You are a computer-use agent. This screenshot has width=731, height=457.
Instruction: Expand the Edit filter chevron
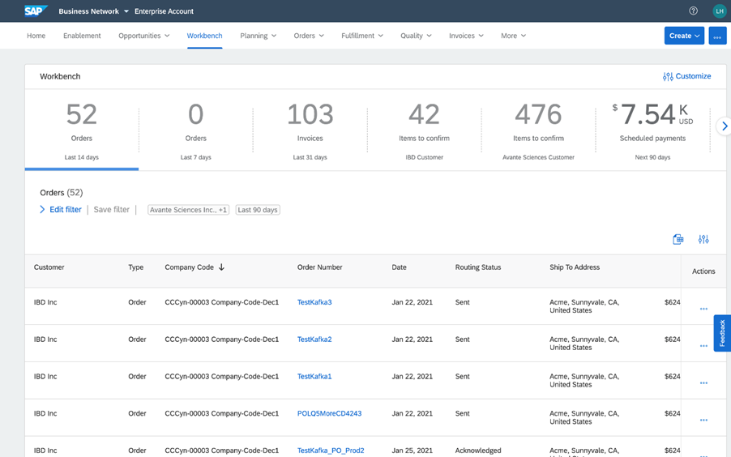tap(43, 210)
